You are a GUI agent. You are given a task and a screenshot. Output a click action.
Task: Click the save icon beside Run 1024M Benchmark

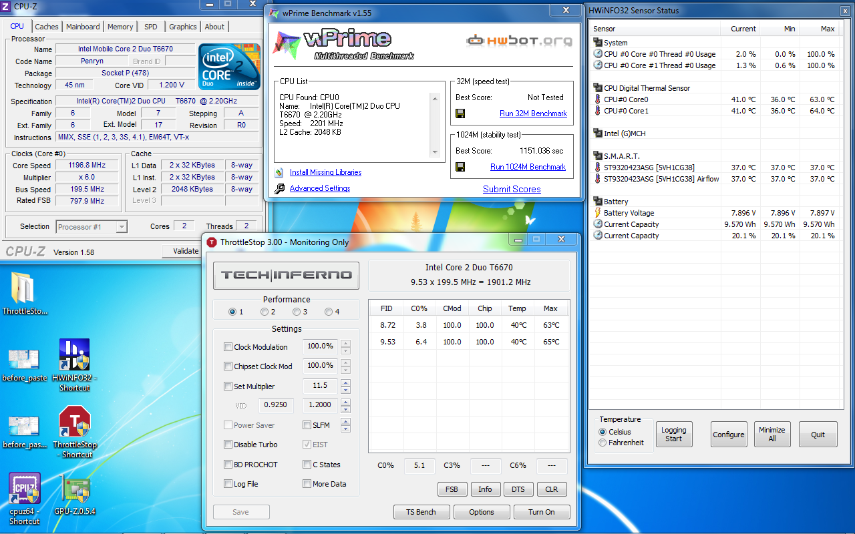click(x=460, y=167)
